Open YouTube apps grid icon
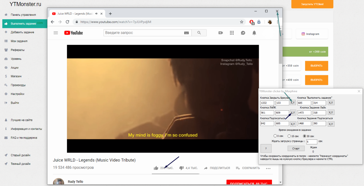364x186 pixels. pyautogui.click(x=232, y=33)
